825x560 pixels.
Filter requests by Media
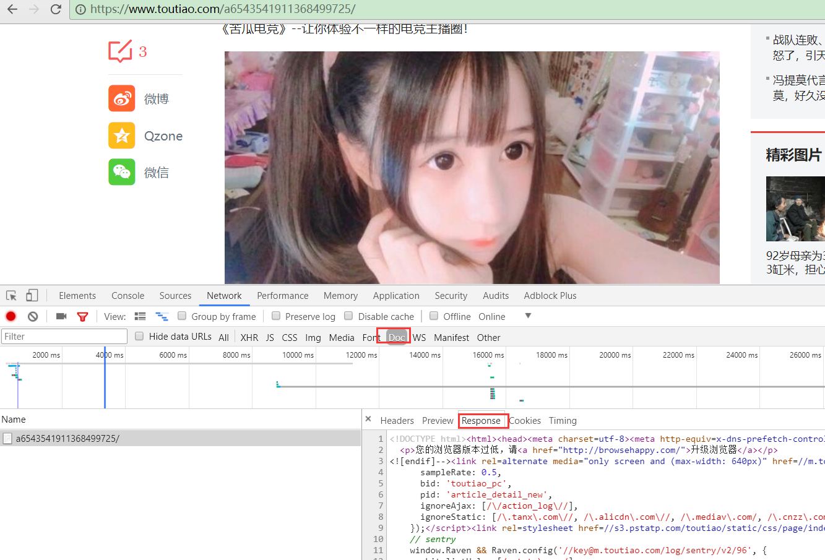[342, 337]
